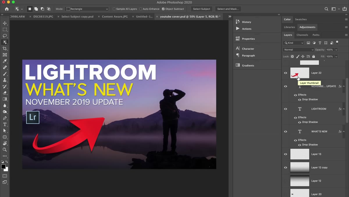Viewport: 349px width, 197px height.
Task: Show Layer 12 visibility box
Action: pyautogui.click(x=285, y=181)
